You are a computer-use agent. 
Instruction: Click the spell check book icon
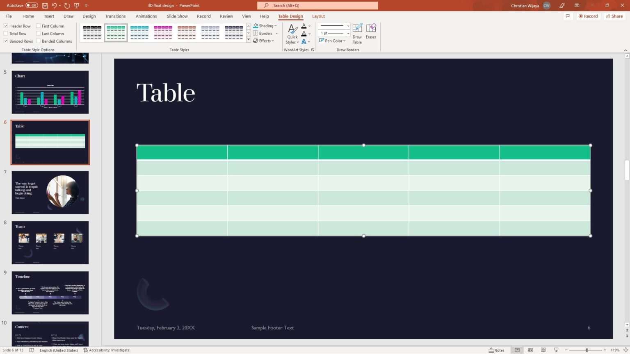tap(32, 350)
